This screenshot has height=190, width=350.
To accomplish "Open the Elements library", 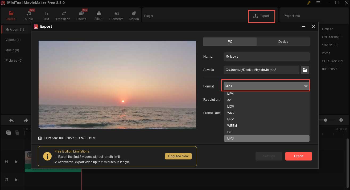I will [x=116, y=16].
